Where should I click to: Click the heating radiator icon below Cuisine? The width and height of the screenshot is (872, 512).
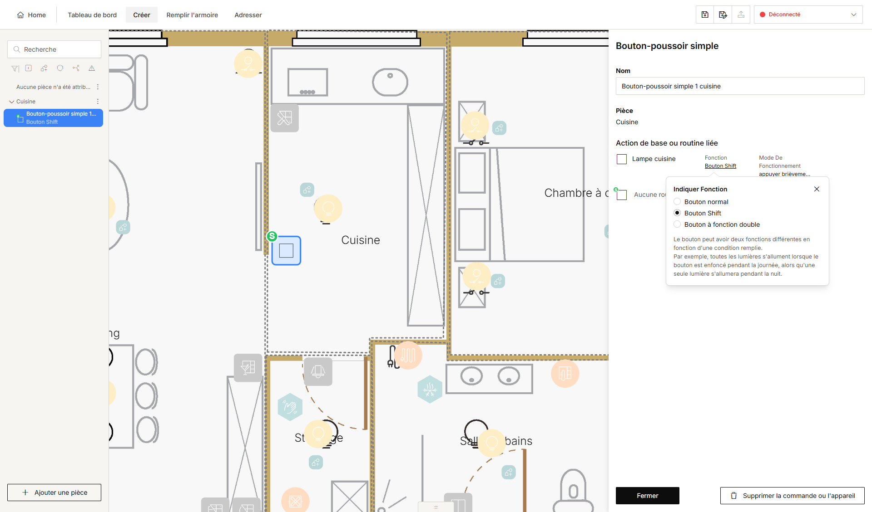pos(408,355)
